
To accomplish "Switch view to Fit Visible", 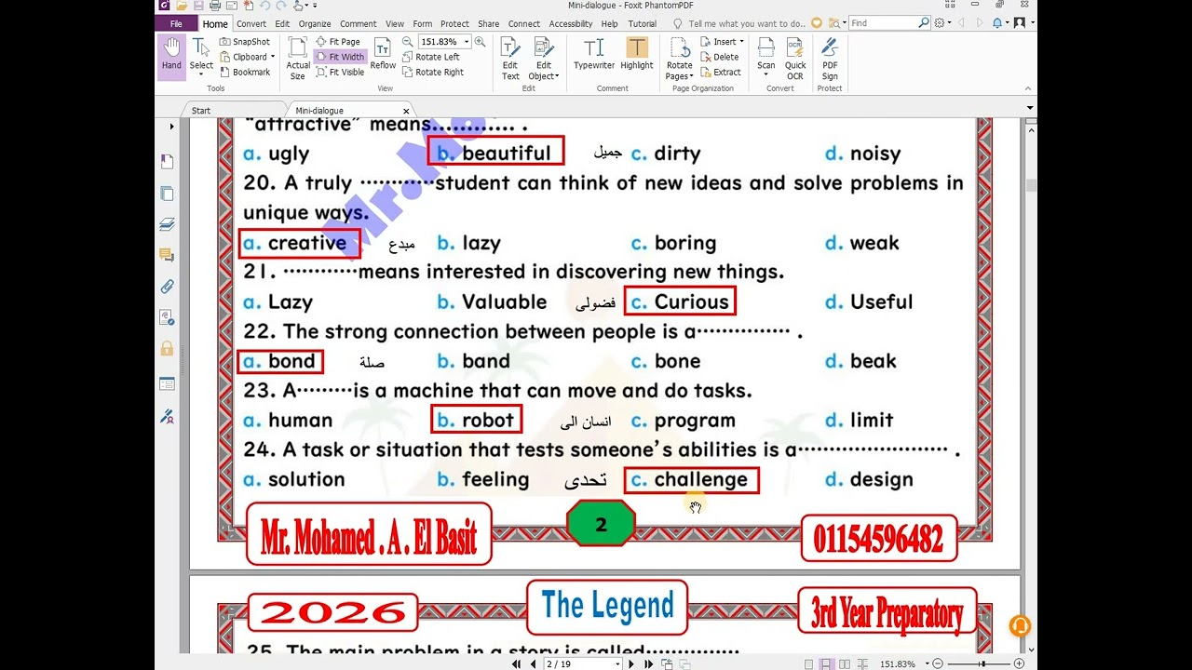I will point(340,72).
